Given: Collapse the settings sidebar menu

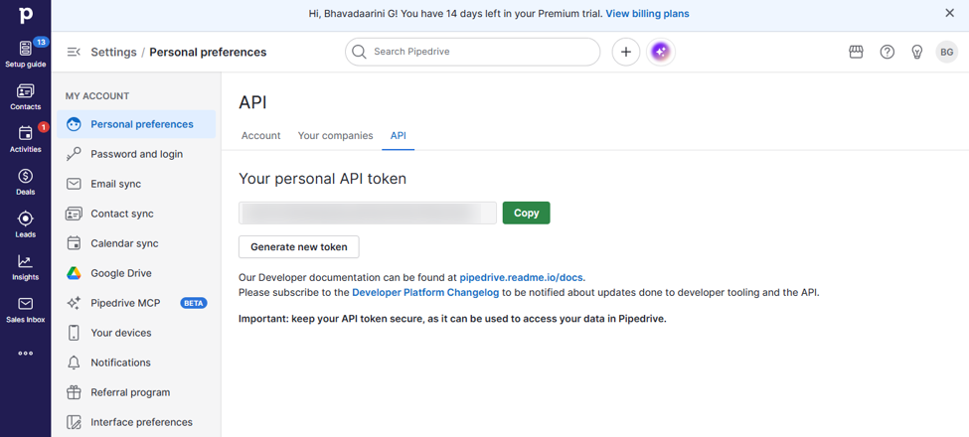Looking at the screenshot, I should point(74,52).
